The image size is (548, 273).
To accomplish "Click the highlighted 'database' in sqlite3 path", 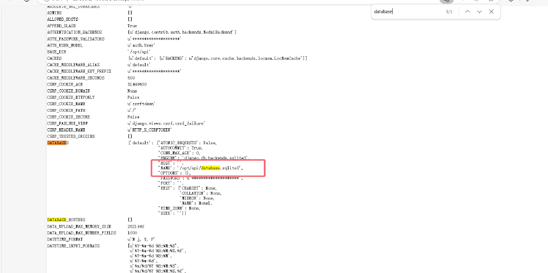I will click(x=210, y=168).
